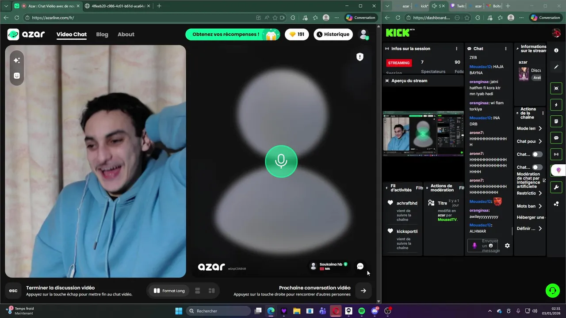Select the stacked rows layout icon
Screen dimensions: 566x318
[x=198, y=291]
